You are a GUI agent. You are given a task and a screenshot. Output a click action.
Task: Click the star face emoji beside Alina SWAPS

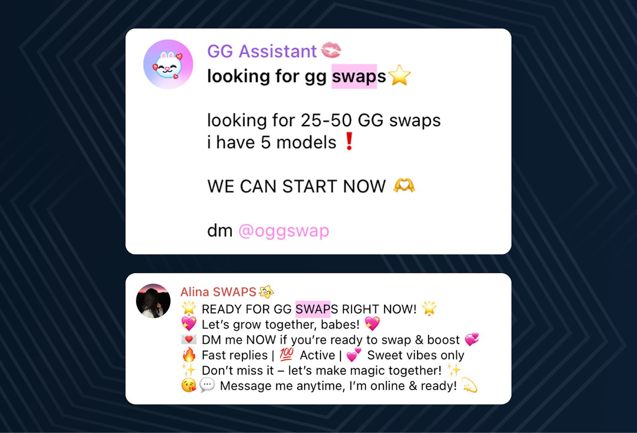[266, 292]
